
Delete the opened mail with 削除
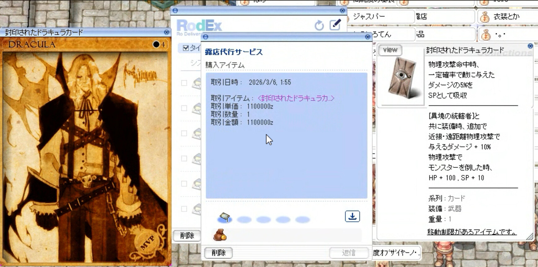tap(218, 253)
